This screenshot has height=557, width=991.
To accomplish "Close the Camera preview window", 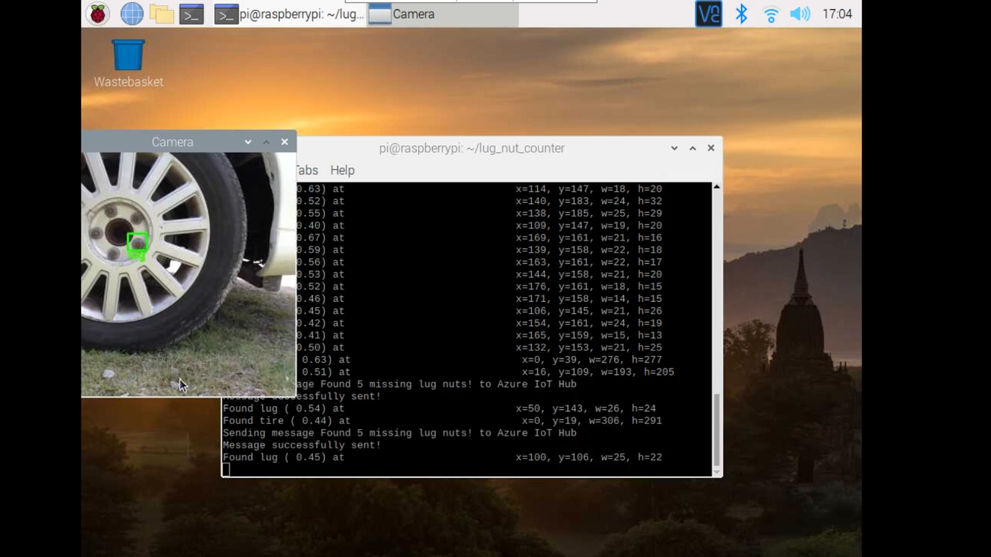I will (x=284, y=142).
